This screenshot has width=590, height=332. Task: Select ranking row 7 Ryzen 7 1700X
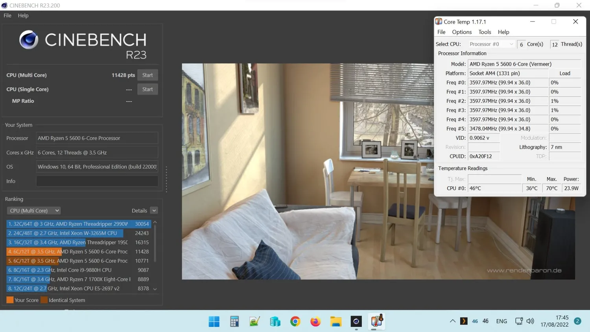click(x=79, y=279)
